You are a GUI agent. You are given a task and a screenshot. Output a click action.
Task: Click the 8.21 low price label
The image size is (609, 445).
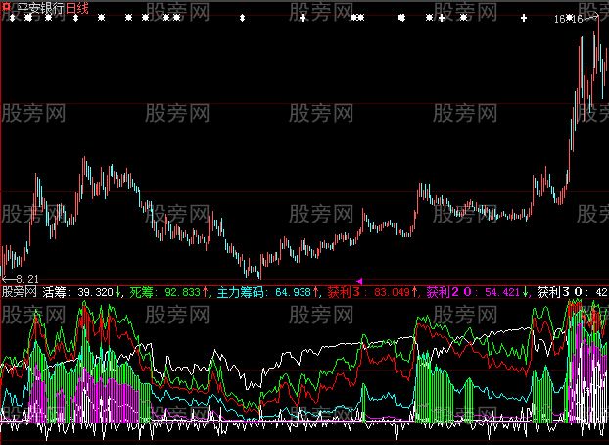pos(27,279)
